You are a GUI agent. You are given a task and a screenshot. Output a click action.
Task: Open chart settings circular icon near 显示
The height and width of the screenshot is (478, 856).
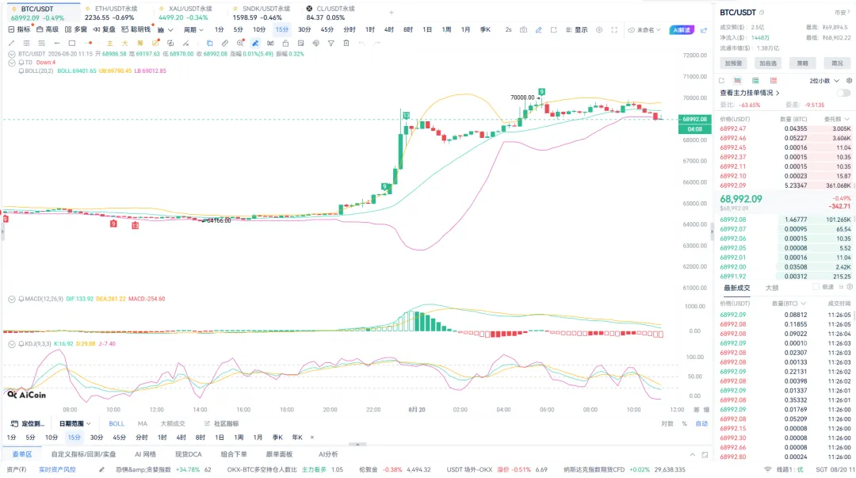point(599,30)
